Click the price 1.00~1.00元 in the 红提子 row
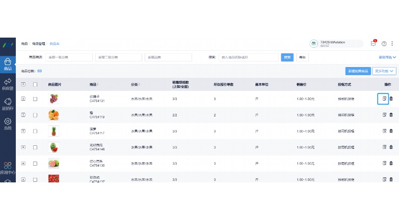 pyautogui.click(x=305, y=99)
